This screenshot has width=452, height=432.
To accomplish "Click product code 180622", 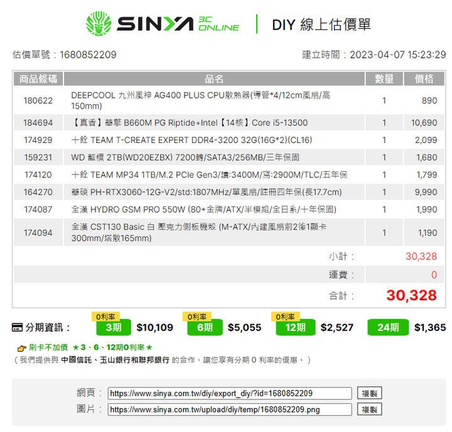I will pos(38,100).
